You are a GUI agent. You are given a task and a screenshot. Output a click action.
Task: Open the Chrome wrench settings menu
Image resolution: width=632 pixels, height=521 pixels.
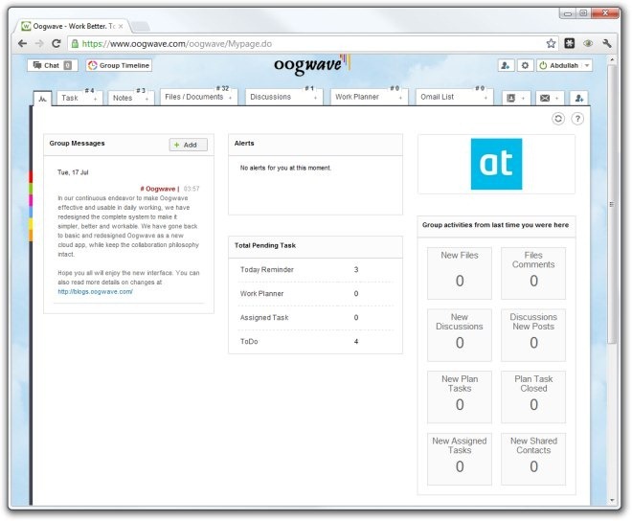coord(607,43)
